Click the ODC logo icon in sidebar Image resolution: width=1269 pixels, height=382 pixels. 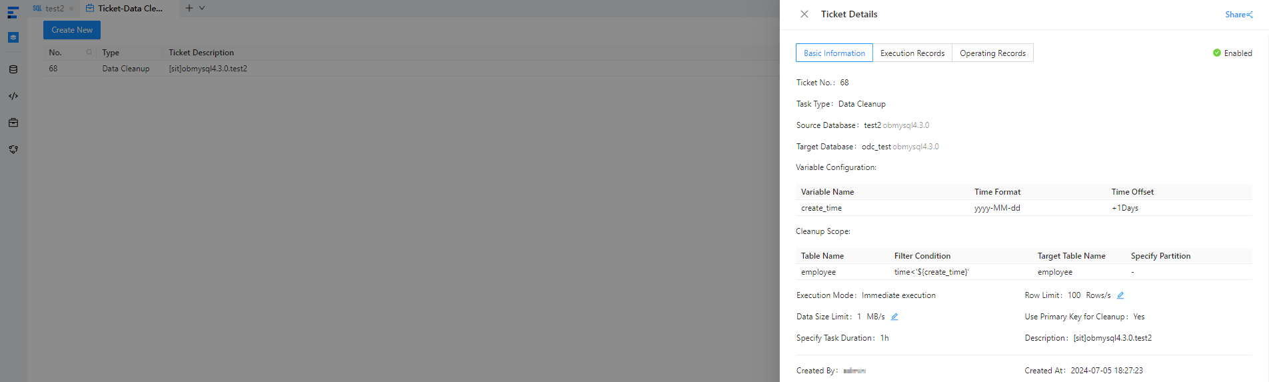13,12
